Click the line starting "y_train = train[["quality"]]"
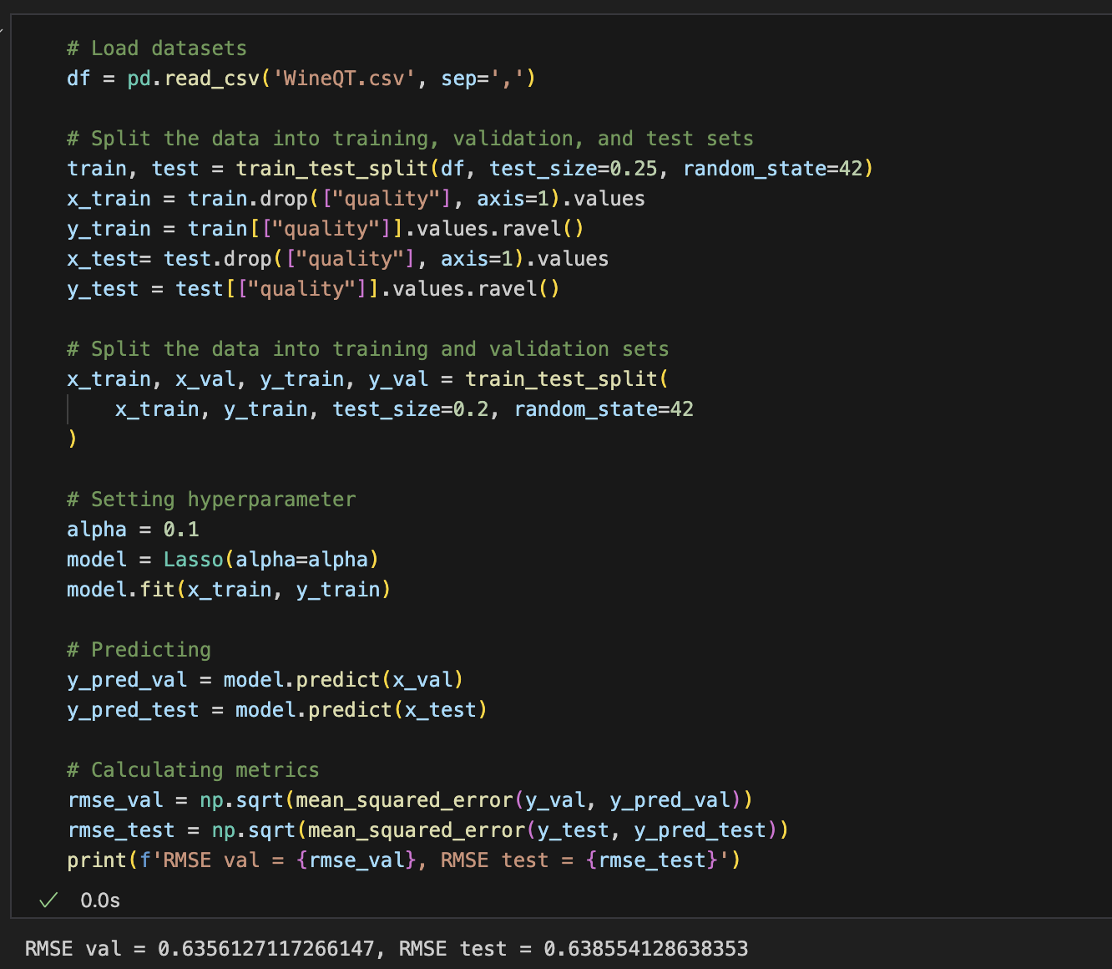Image resolution: width=1112 pixels, height=969 pixels. pos(326,229)
